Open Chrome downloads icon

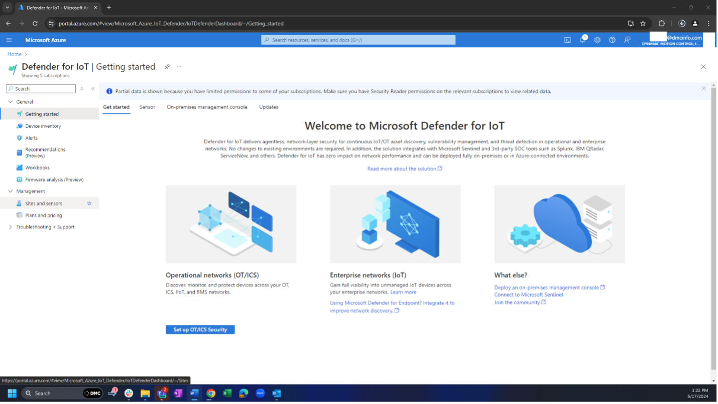[682, 24]
